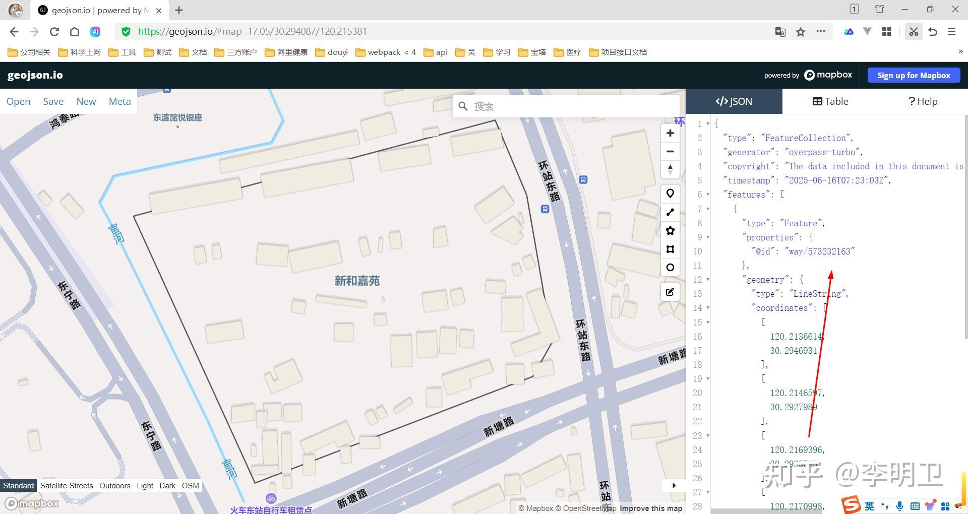968x514 pixels.
Task: Select the draw circle tool
Action: [670, 268]
